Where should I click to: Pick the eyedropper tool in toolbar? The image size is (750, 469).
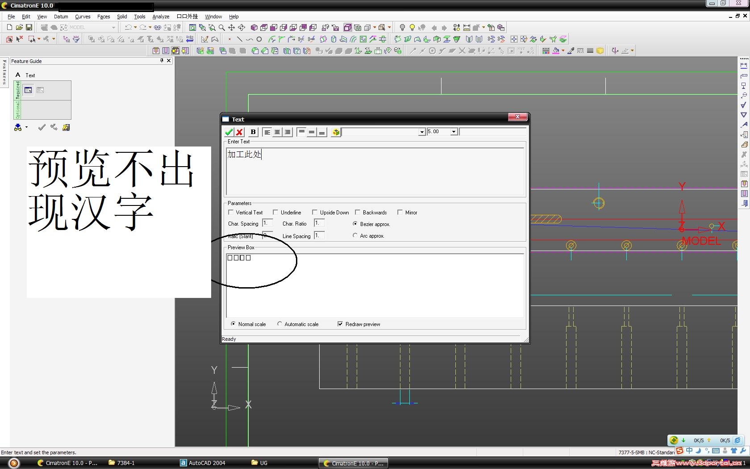tap(571, 50)
